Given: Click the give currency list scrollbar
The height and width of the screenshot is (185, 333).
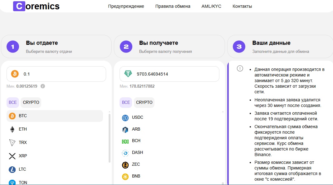Looking at the screenshot, I should (109, 137).
